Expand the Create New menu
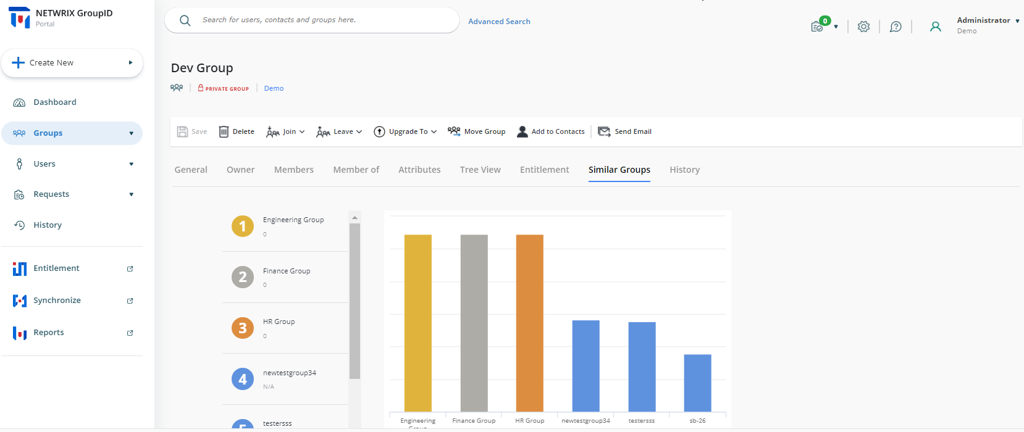Viewport: 1024px width, 432px height. point(72,63)
